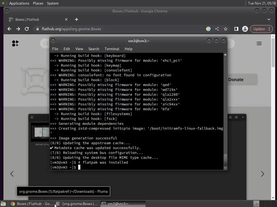Show previous screenshot in carousel
Screen dimensions: 277x207
[x=12, y=174]
